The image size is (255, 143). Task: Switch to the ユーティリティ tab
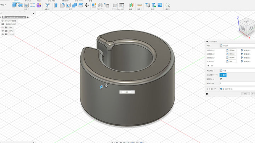(79, 1)
